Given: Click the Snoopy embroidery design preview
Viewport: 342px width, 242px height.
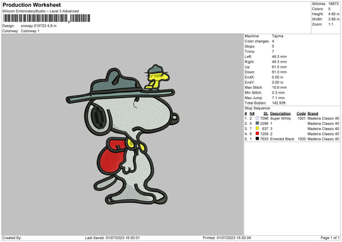Looking at the screenshot, I should [123, 135].
